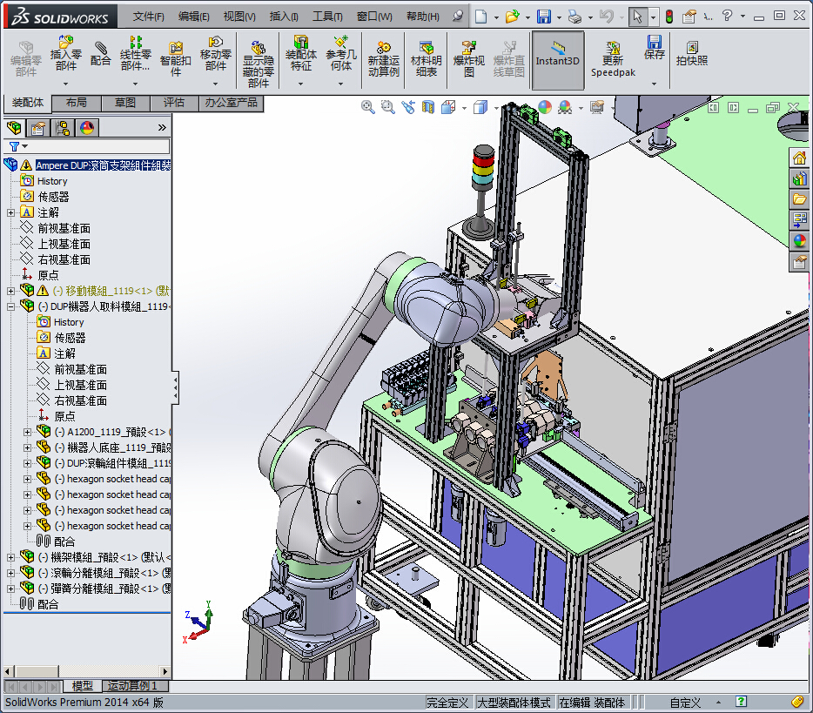This screenshot has height=713, width=813.
Task: Open the 工具(T) menu
Action: pos(327,17)
